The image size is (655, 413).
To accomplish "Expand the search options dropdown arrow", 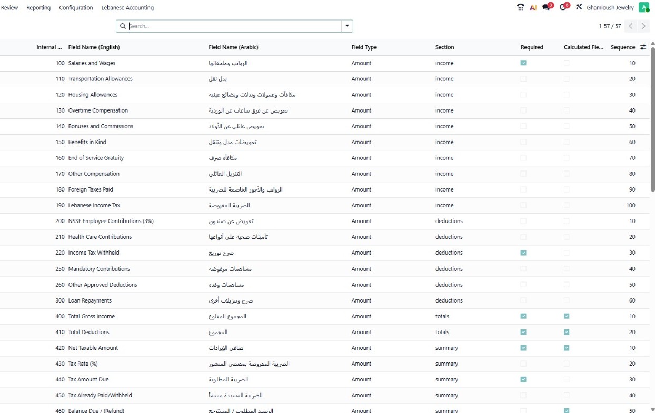I will [347, 26].
